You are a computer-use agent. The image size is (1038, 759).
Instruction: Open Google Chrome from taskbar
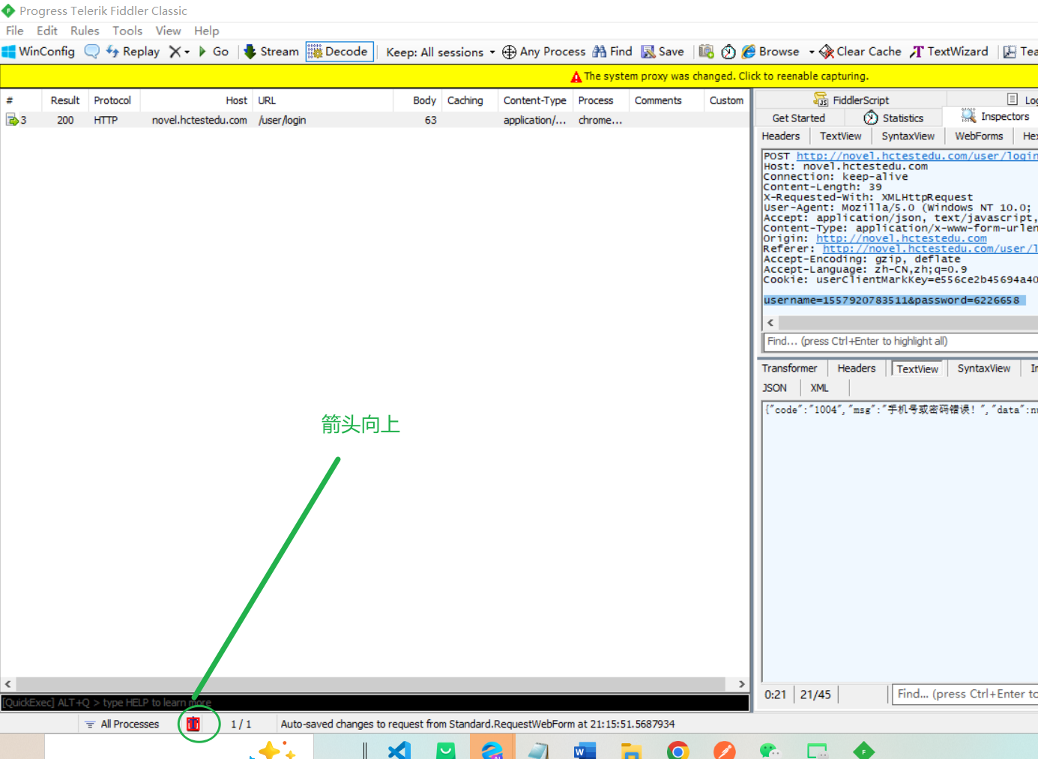tap(678, 750)
